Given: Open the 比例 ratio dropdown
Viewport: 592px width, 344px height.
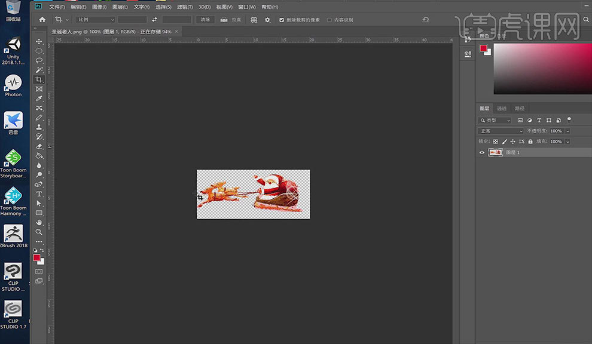Looking at the screenshot, I should (x=95, y=20).
